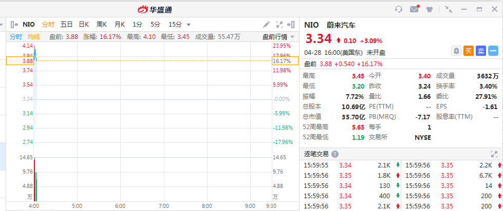Click the 成交量 3632万 value
This screenshot has height=211, width=503.
(488, 76)
